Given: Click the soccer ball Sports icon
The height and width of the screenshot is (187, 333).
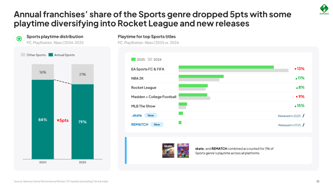Looking at the screenshot, I should pos(19,39).
